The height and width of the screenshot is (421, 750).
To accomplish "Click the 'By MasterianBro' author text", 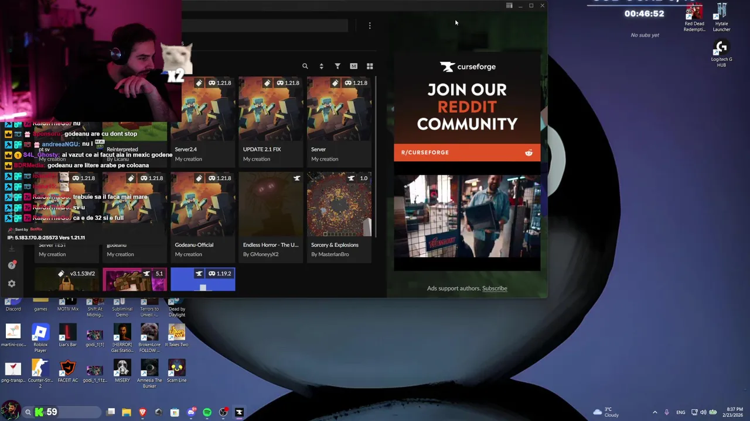I will coord(330,254).
